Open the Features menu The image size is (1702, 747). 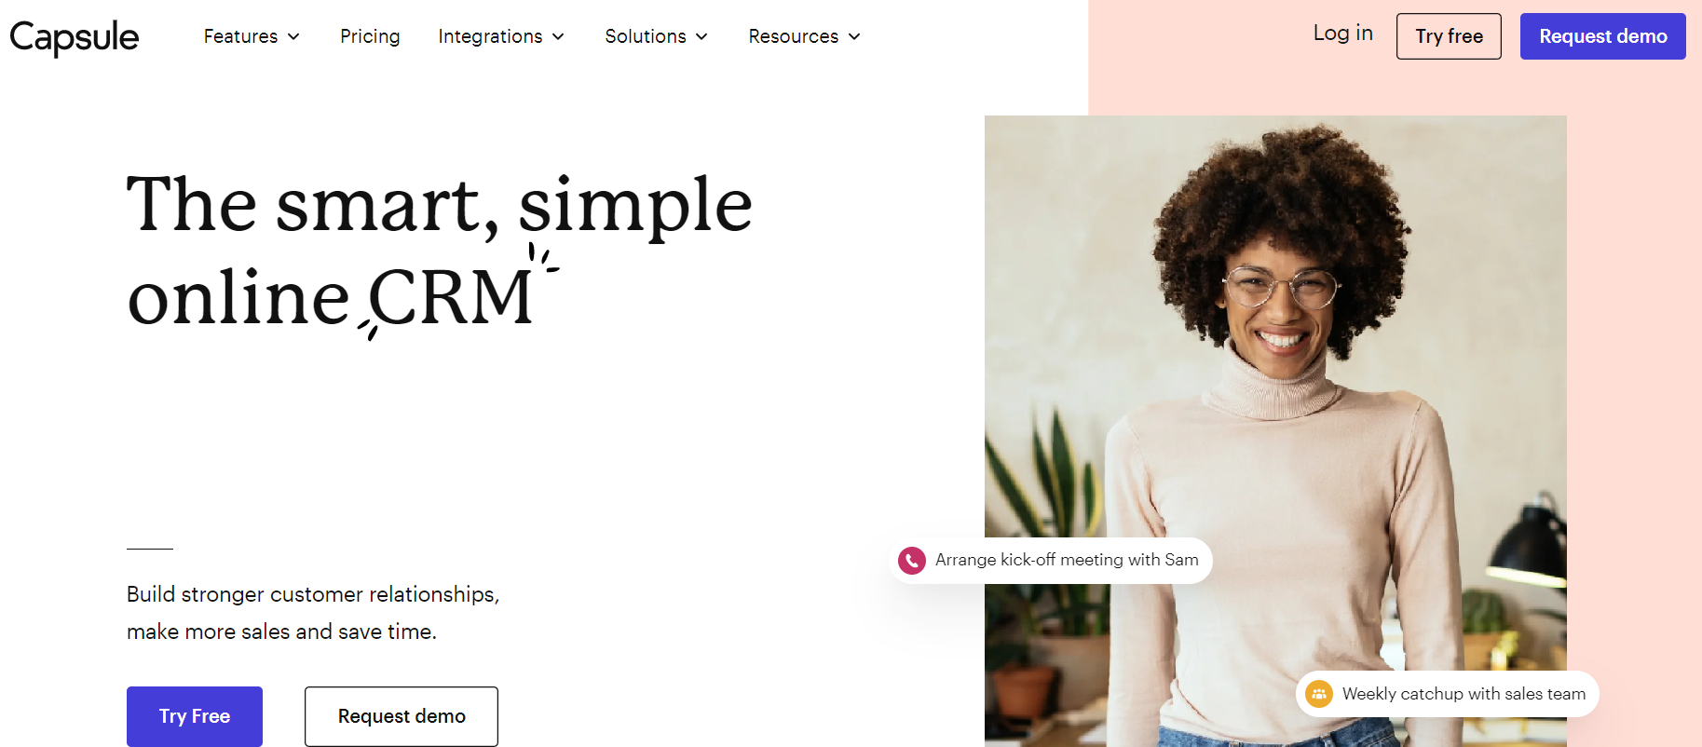click(252, 36)
